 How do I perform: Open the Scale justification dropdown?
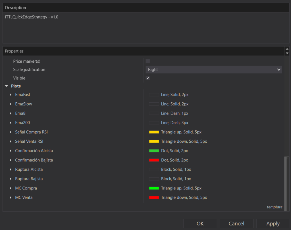coord(213,69)
